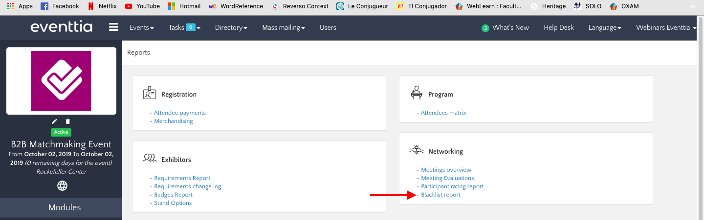Open the Mass mailing menu
This screenshot has width=704, height=220.
pos(283,27)
